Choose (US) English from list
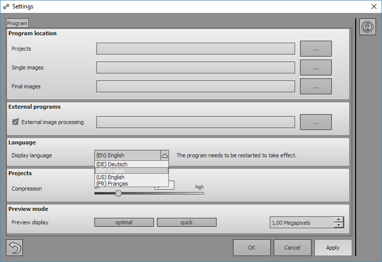The width and height of the screenshot is (382, 262). coord(131,177)
